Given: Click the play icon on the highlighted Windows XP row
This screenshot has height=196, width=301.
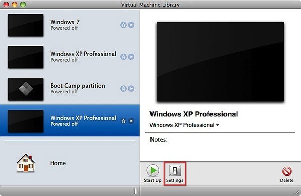Looking at the screenshot, I should coord(131,121).
